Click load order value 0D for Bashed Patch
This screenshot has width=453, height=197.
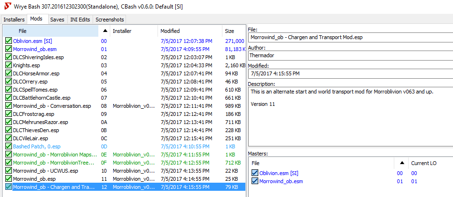click(x=104, y=146)
